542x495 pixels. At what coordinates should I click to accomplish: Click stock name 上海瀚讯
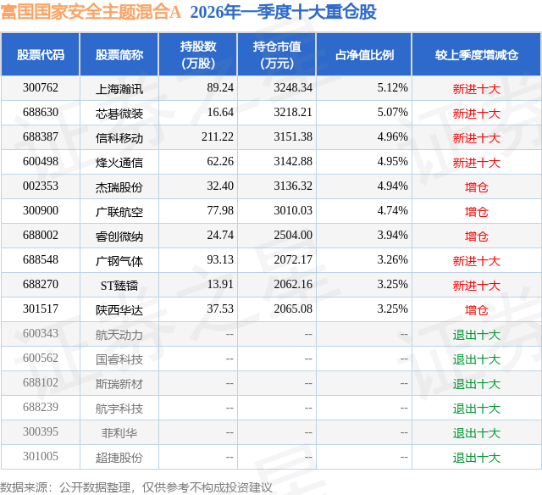point(119,89)
